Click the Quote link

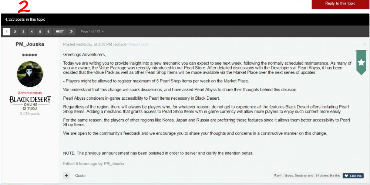point(80,176)
